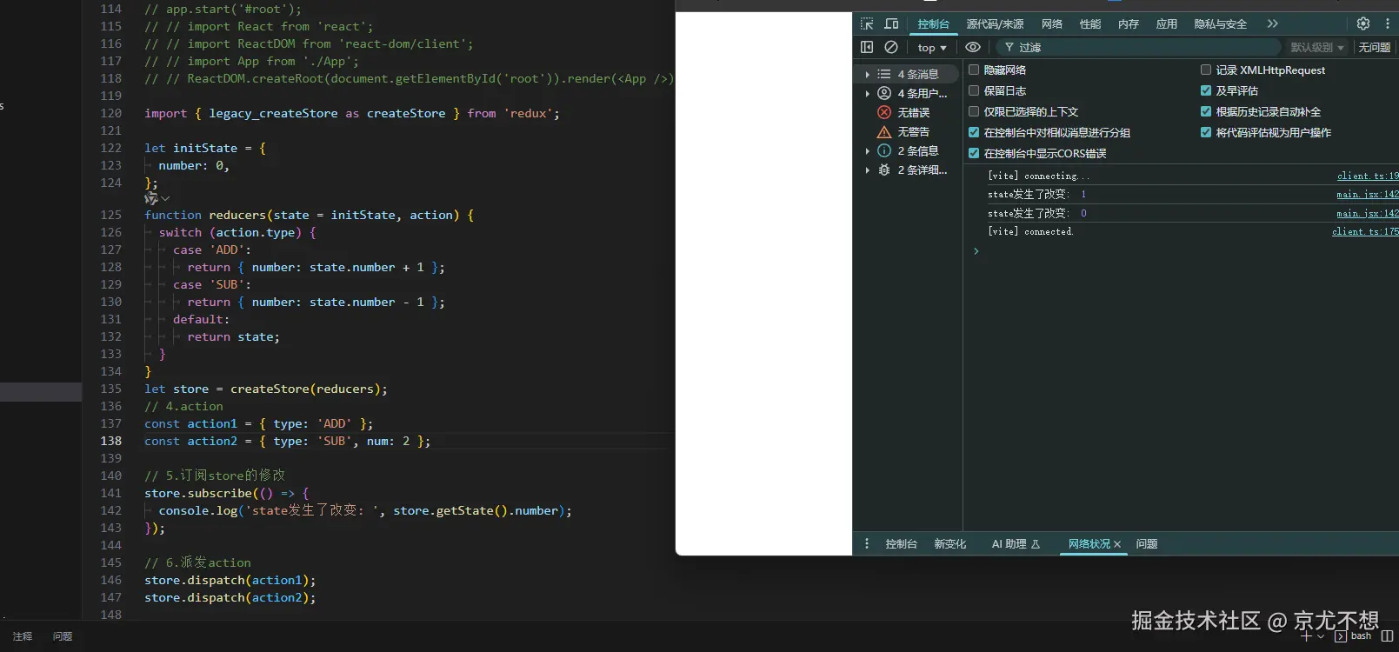Open DevTools settings gear
Viewport: 1399px width, 652px height.
(1363, 23)
